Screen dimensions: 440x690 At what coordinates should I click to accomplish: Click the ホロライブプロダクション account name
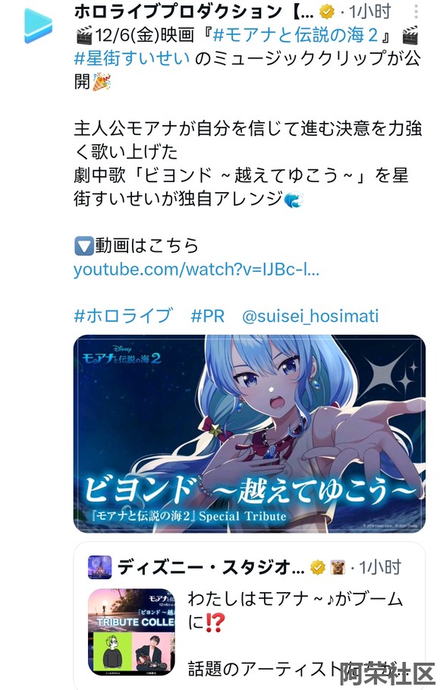194,12
